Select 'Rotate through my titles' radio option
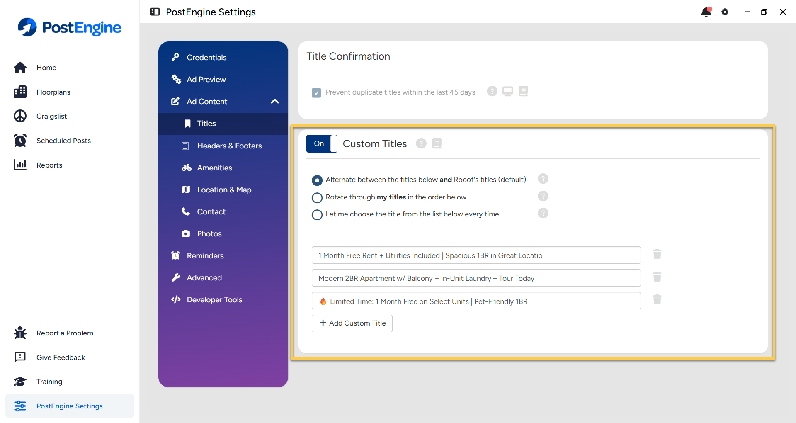Viewport: 796px width, 423px height. (317, 198)
